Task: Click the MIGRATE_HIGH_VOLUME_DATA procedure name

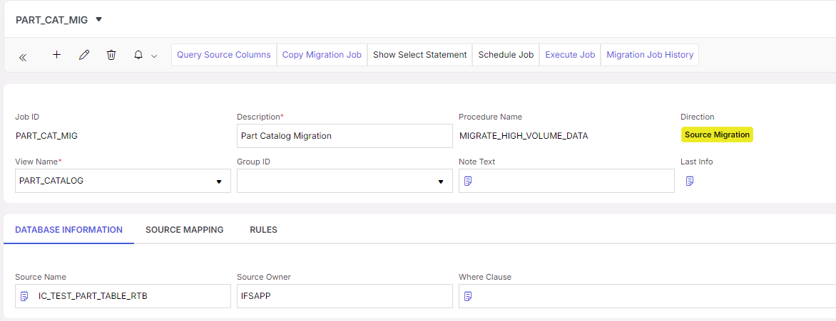Action: coord(524,136)
